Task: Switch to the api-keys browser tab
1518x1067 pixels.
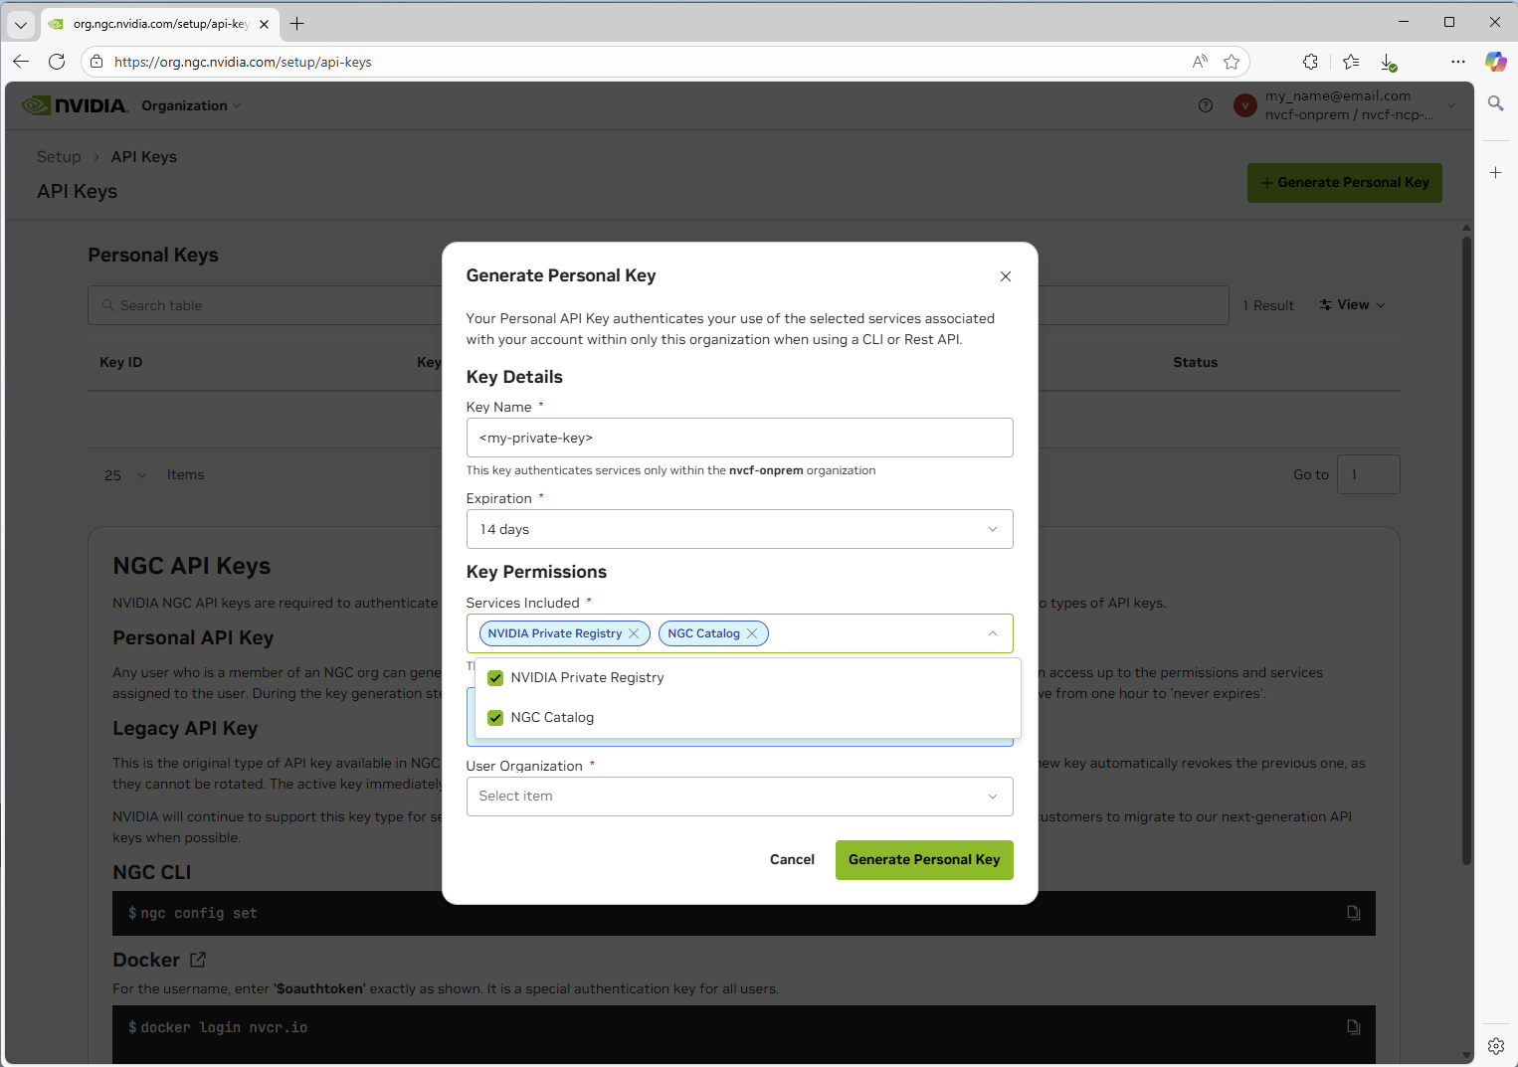Action: pyautogui.click(x=149, y=22)
